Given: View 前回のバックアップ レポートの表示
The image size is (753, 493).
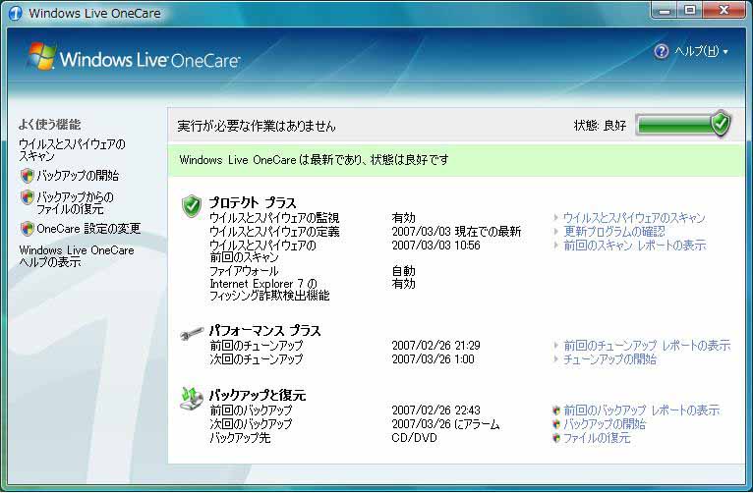Looking at the screenshot, I should coord(641,411).
